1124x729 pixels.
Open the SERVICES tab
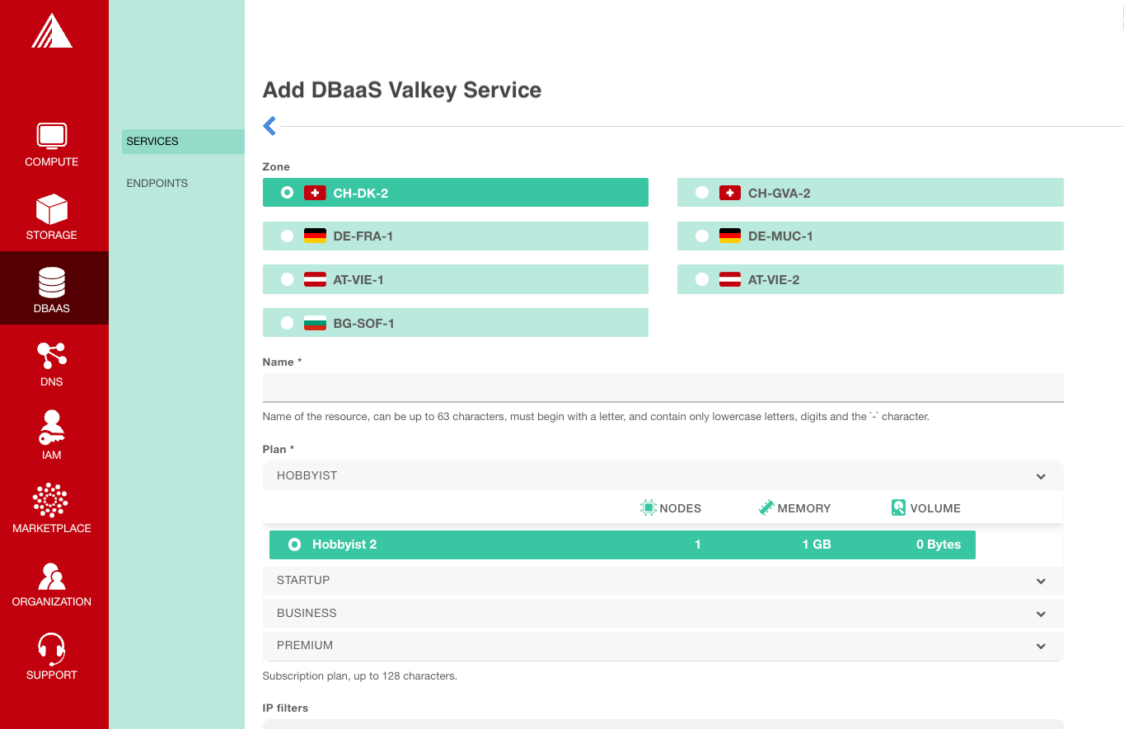[152, 141]
